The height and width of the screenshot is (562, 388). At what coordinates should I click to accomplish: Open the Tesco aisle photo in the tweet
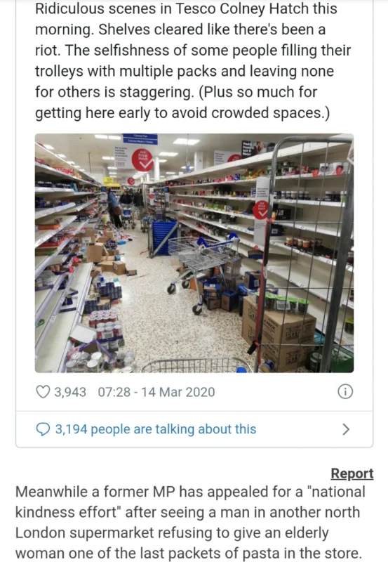pos(194,253)
